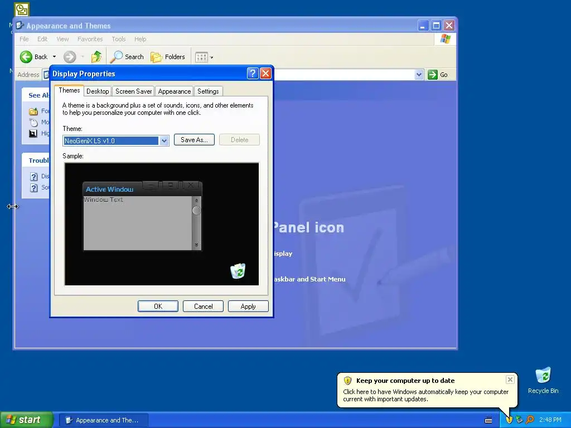571x428 pixels.
Task: Click the magnifier tray icon
Action: [x=530, y=420]
